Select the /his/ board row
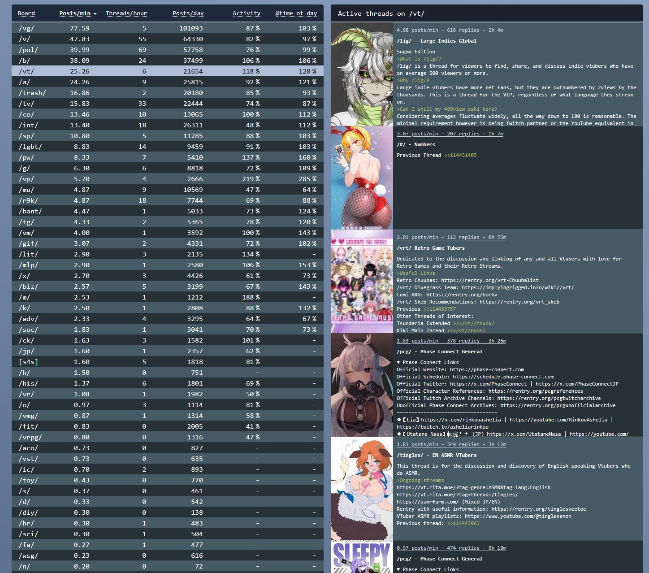 tap(168, 383)
